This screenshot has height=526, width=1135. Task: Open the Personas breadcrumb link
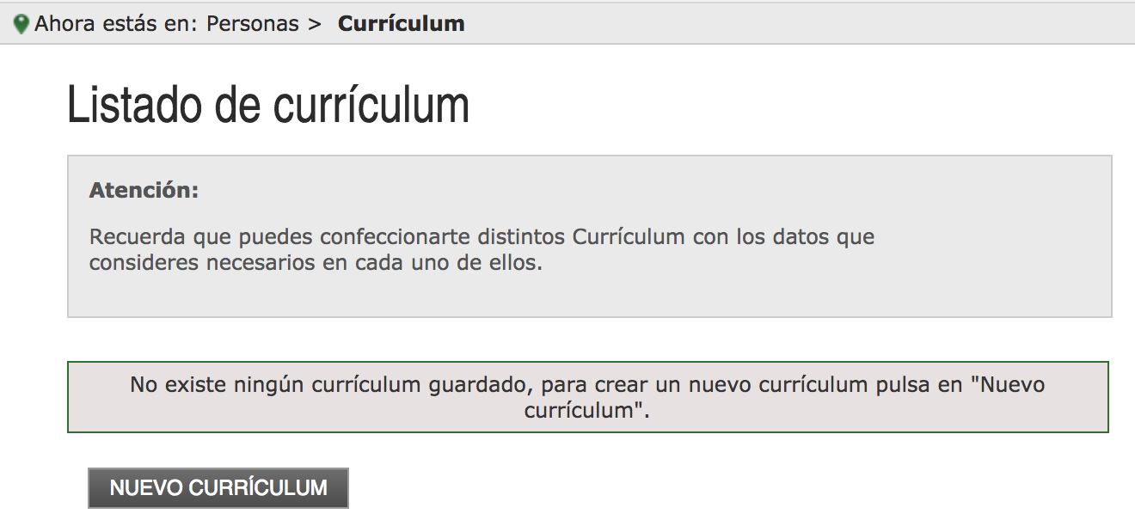(253, 23)
